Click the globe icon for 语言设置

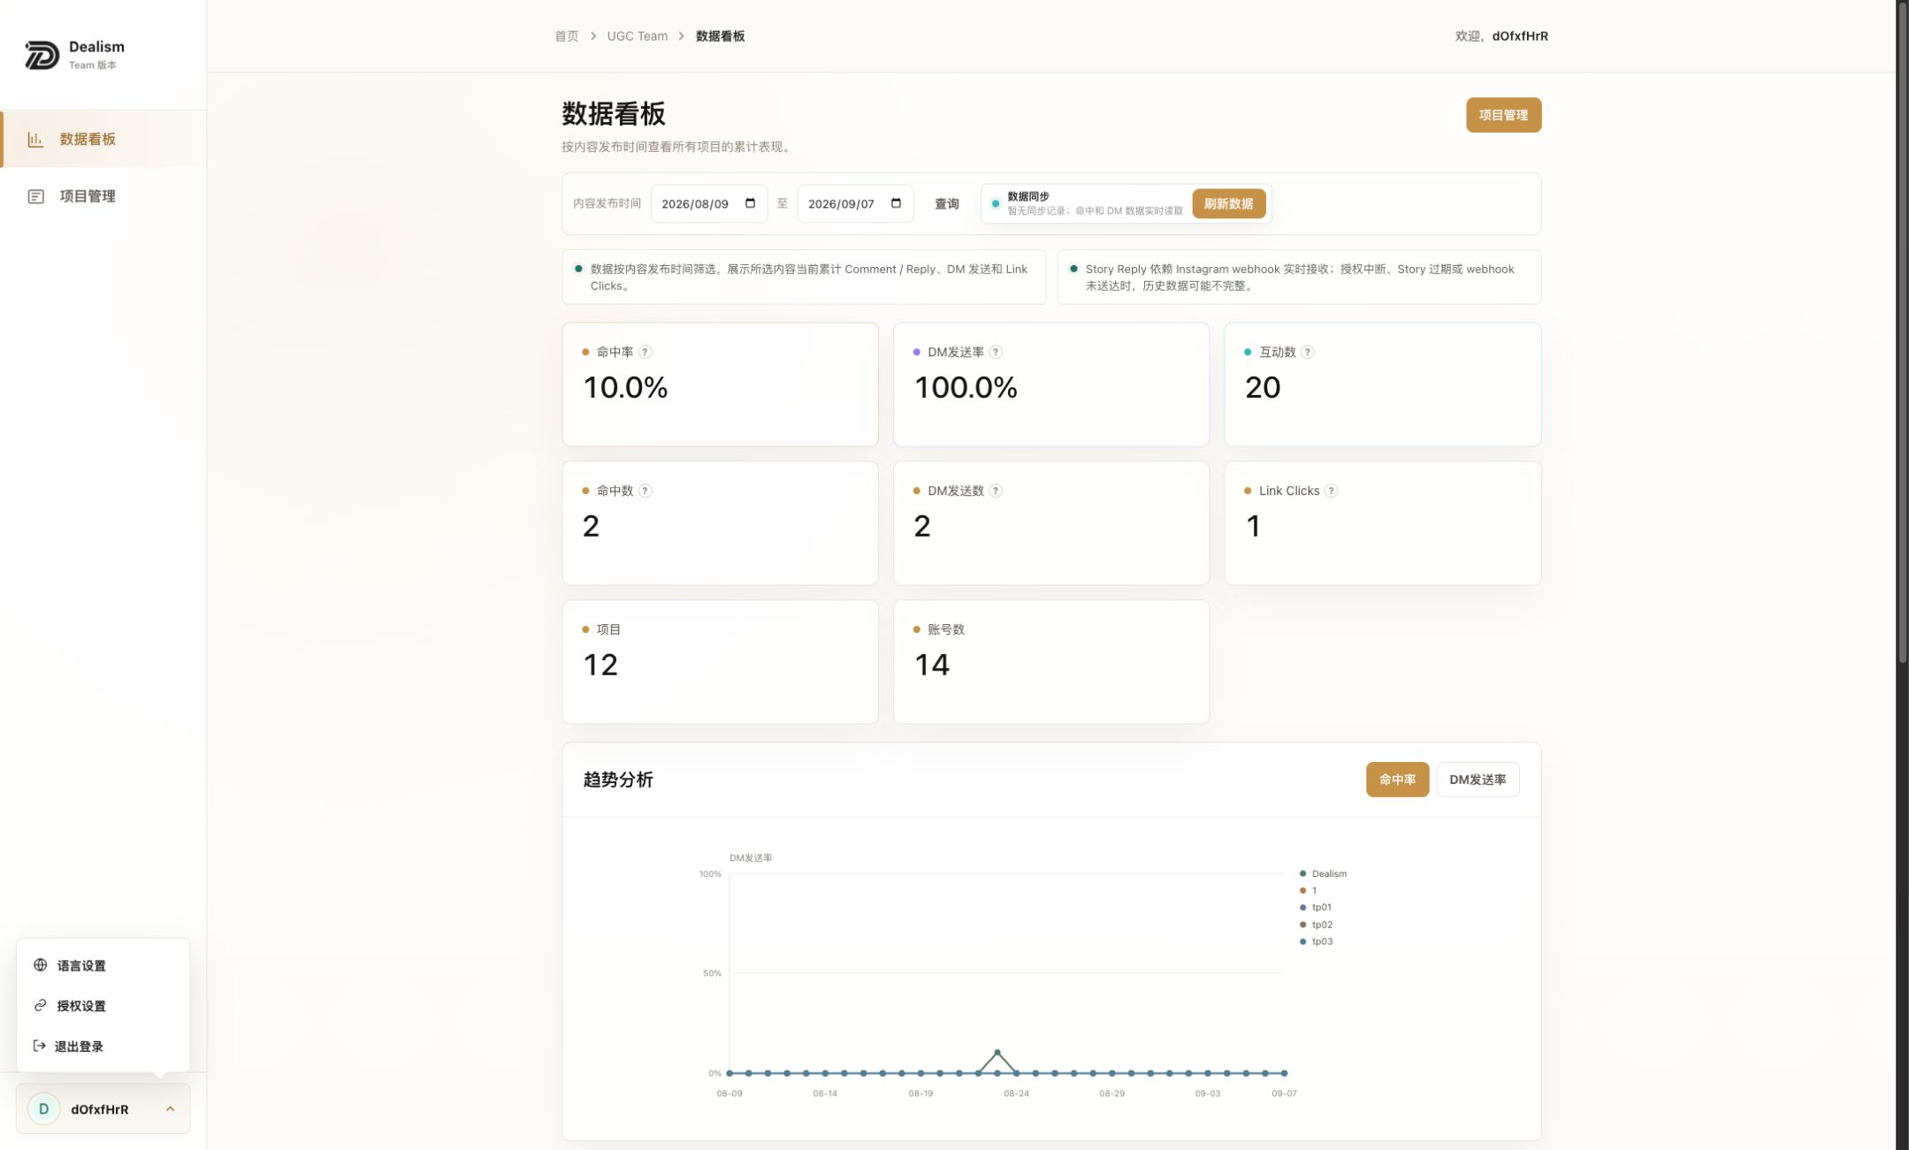[41, 965]
